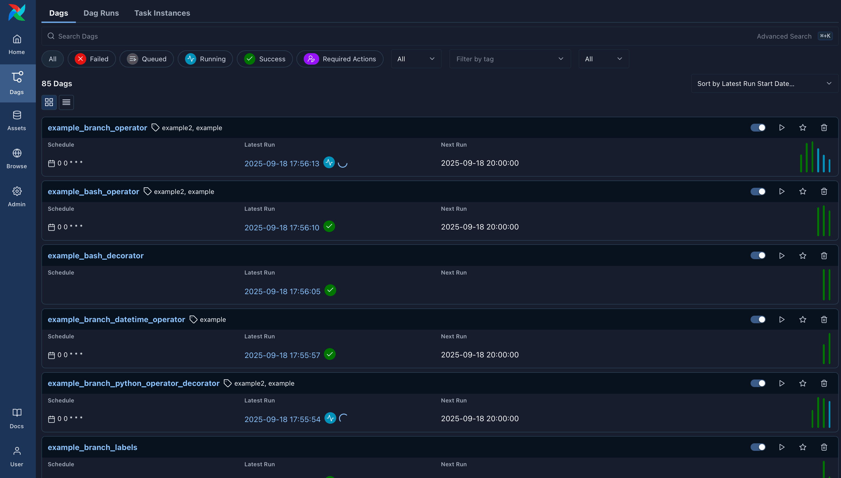Switch to the Dag Runs tab
The height and width of the screenshot is (478, 841).
pos(101,13)
